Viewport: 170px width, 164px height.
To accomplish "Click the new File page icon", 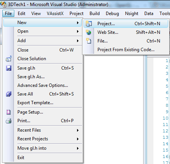I will click(x=89, y=41).
